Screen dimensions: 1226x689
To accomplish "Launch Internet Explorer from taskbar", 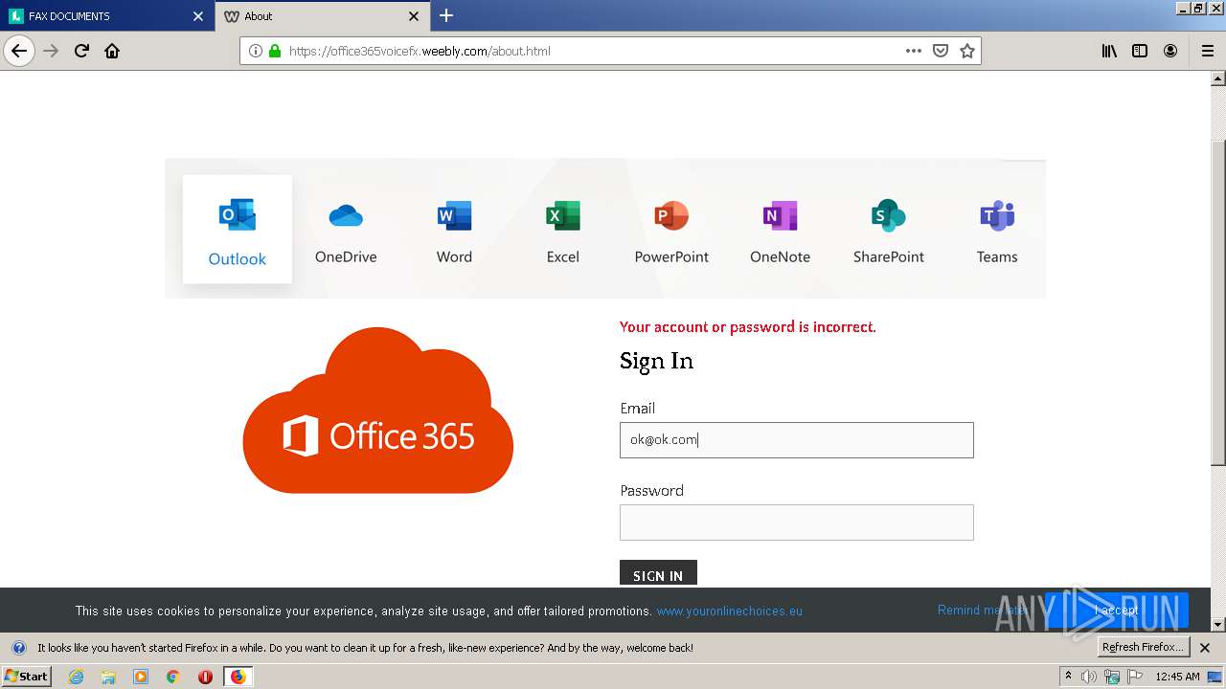I will [x=77, y=677].
